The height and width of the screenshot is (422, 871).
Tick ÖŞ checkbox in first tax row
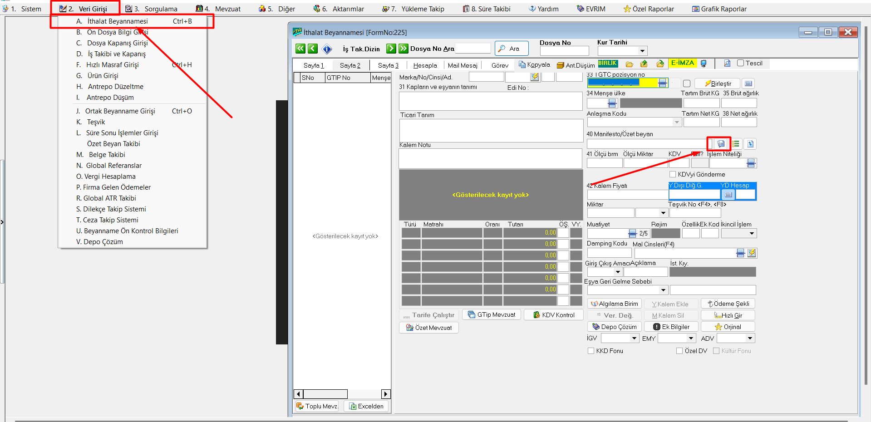click(563, 233)
